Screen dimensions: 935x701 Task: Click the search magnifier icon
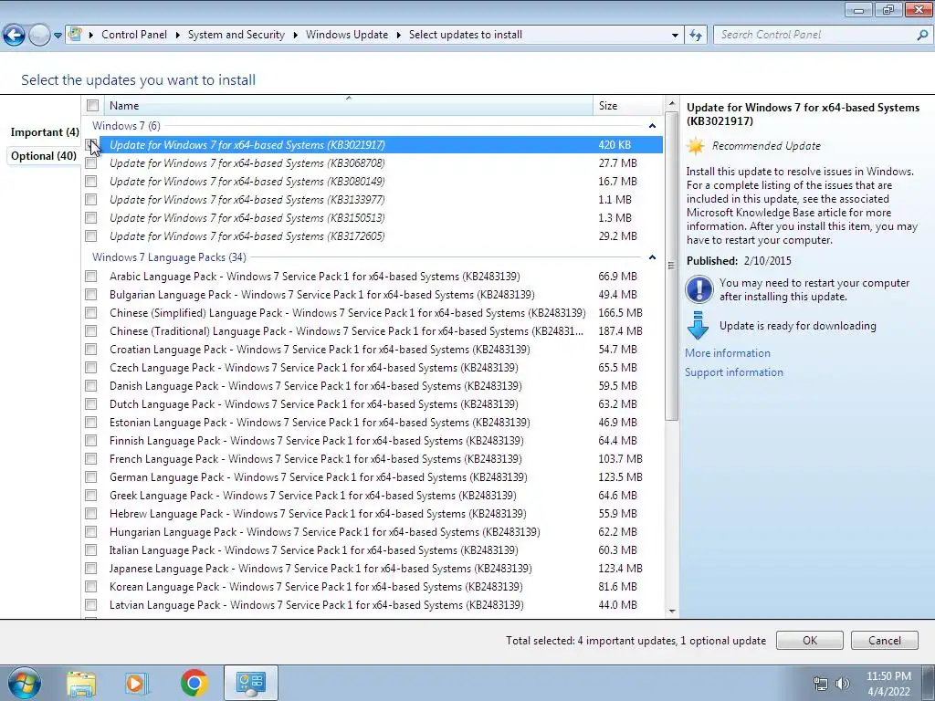tap(922, 35)
